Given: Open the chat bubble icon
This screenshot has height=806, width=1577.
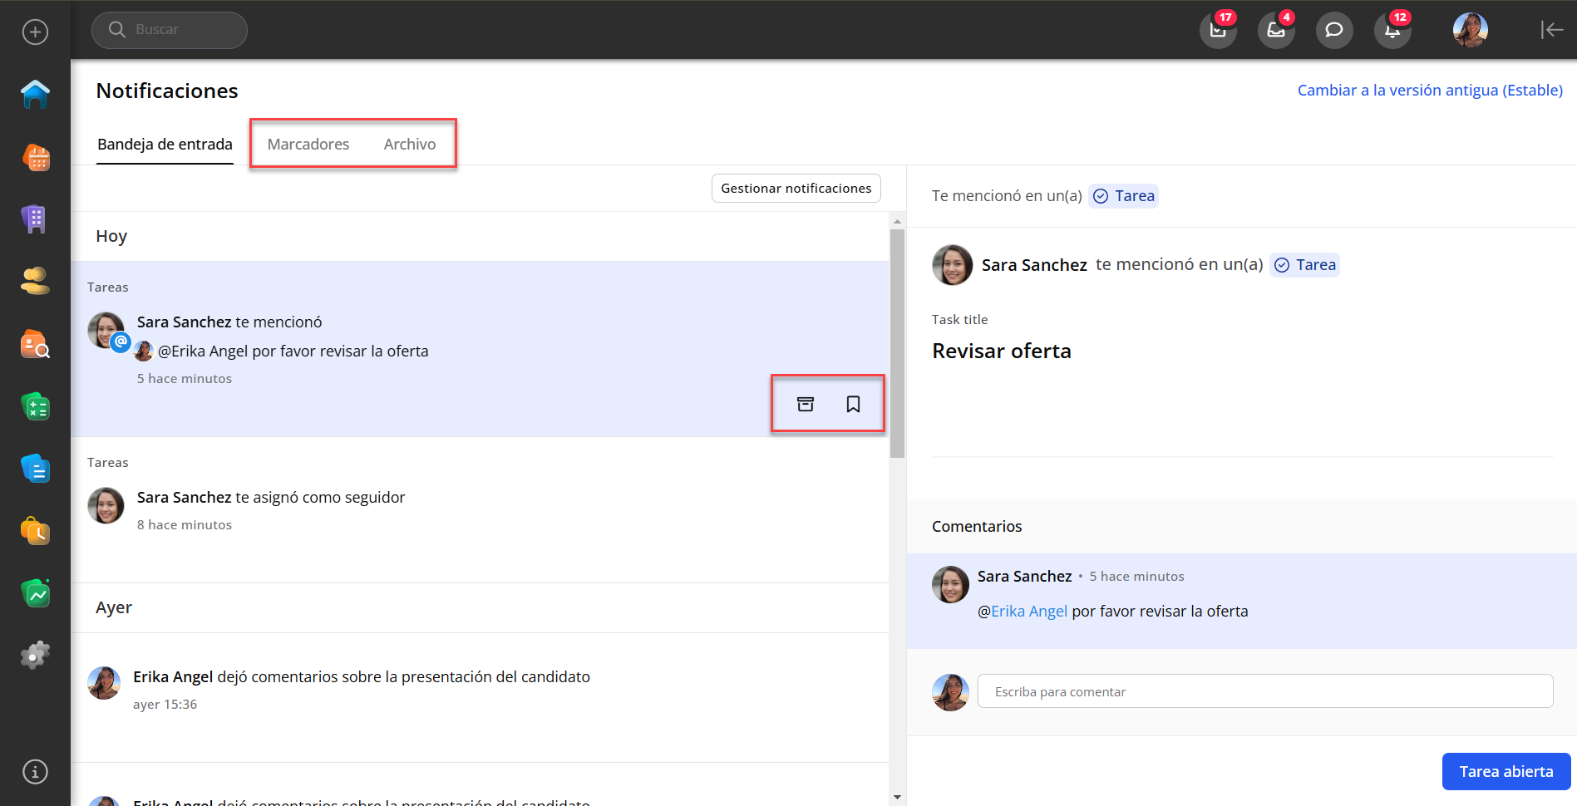Looking at the screenshot, I should click(1333, 31).
